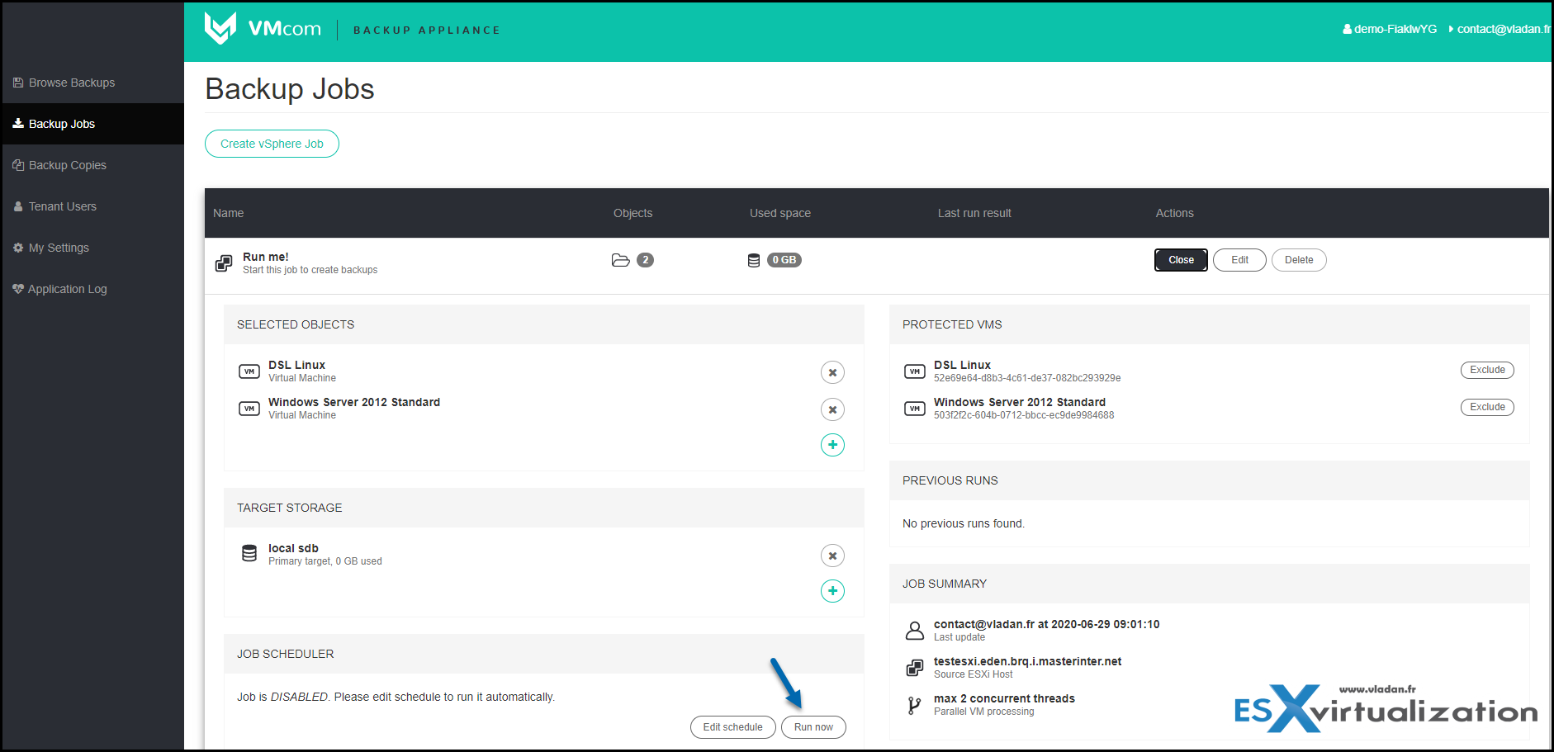Exclude DSL Linux from protected VMs
Image resolution: width=1554 pixels, height=752 pixels.
(x=1487, y=370)
